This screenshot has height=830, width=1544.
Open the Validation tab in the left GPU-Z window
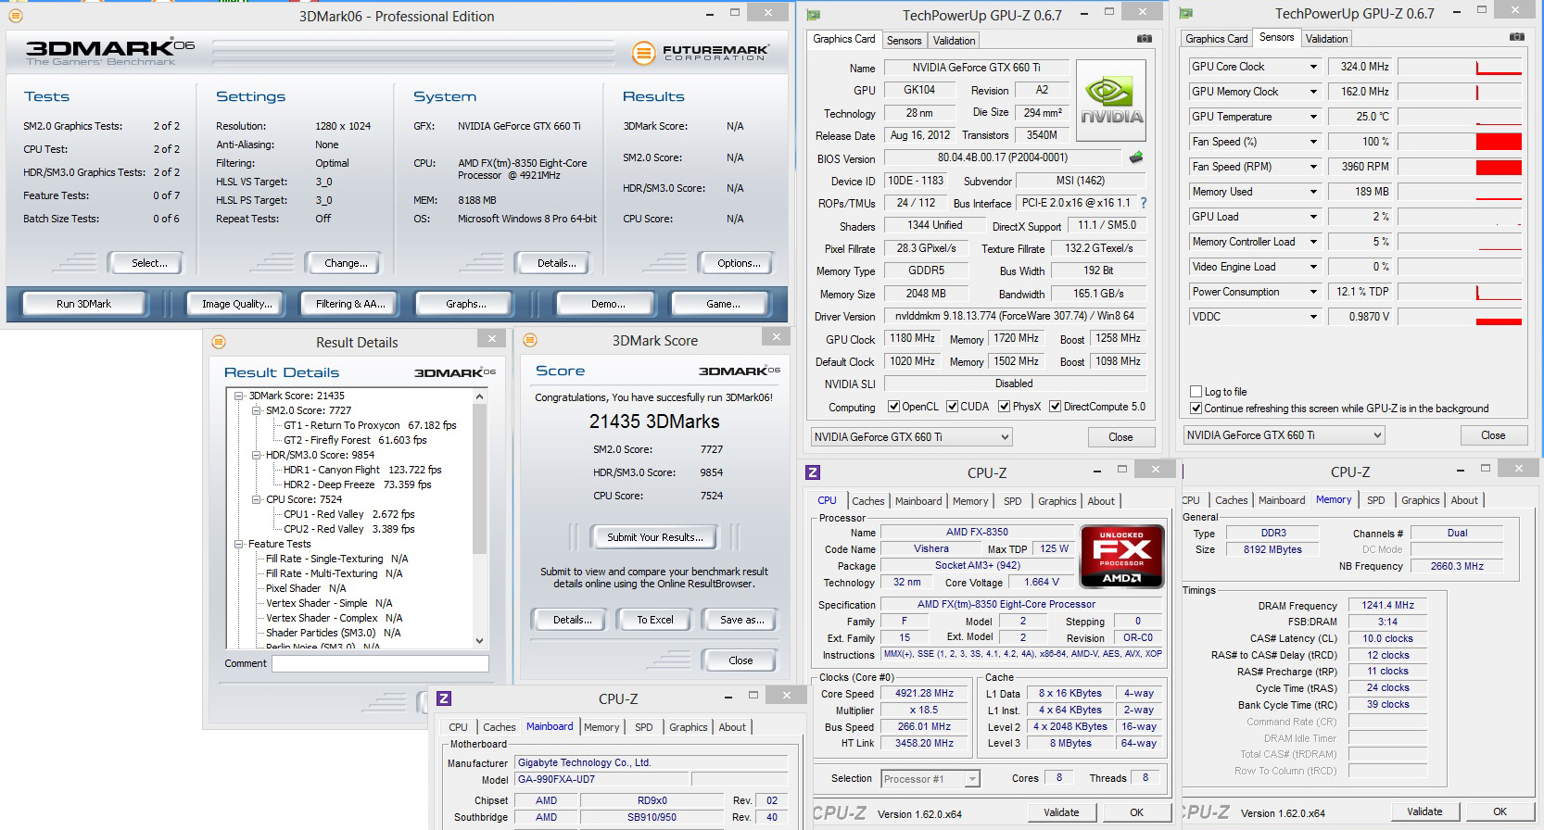tap(954, 41)
